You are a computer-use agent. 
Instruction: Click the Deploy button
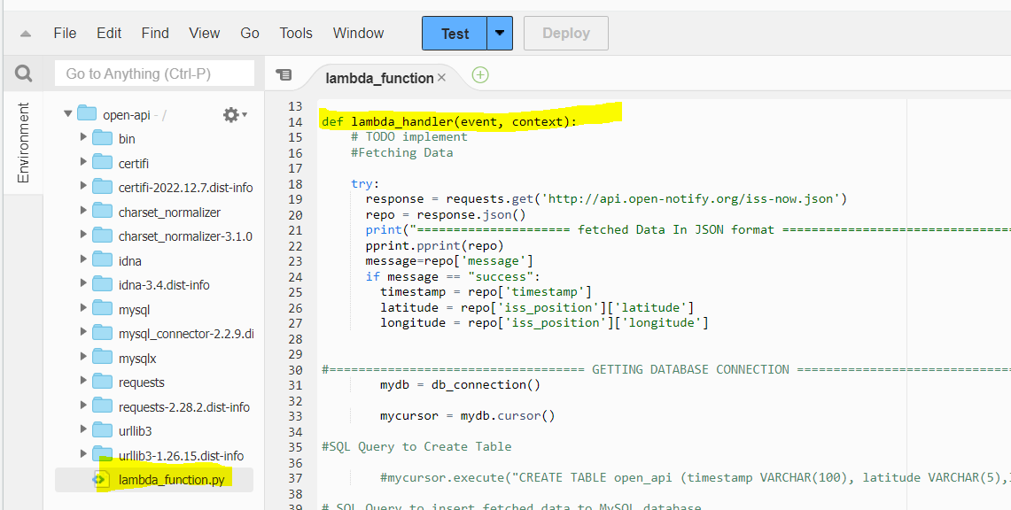point(566,34)
